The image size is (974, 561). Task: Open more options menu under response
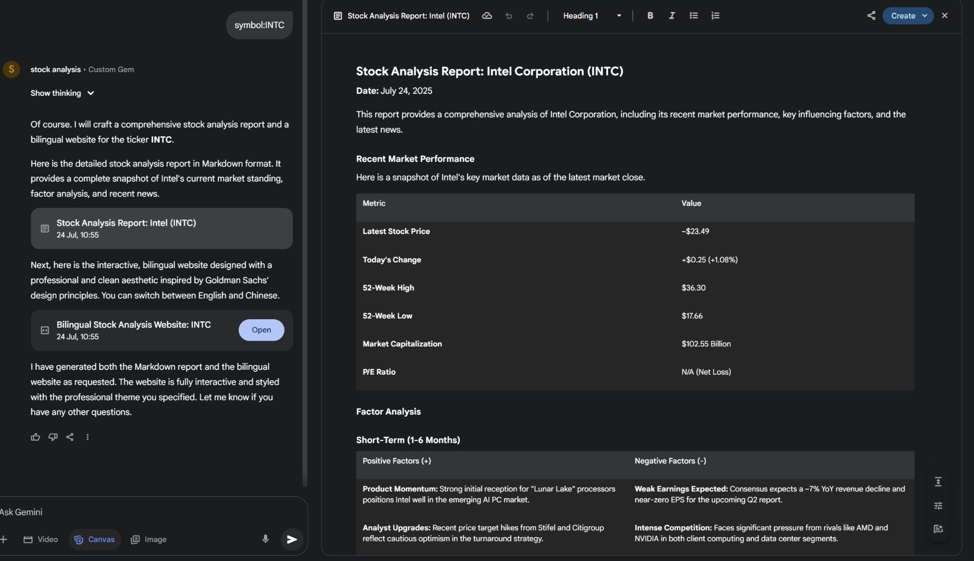click(x=88, y=437)
